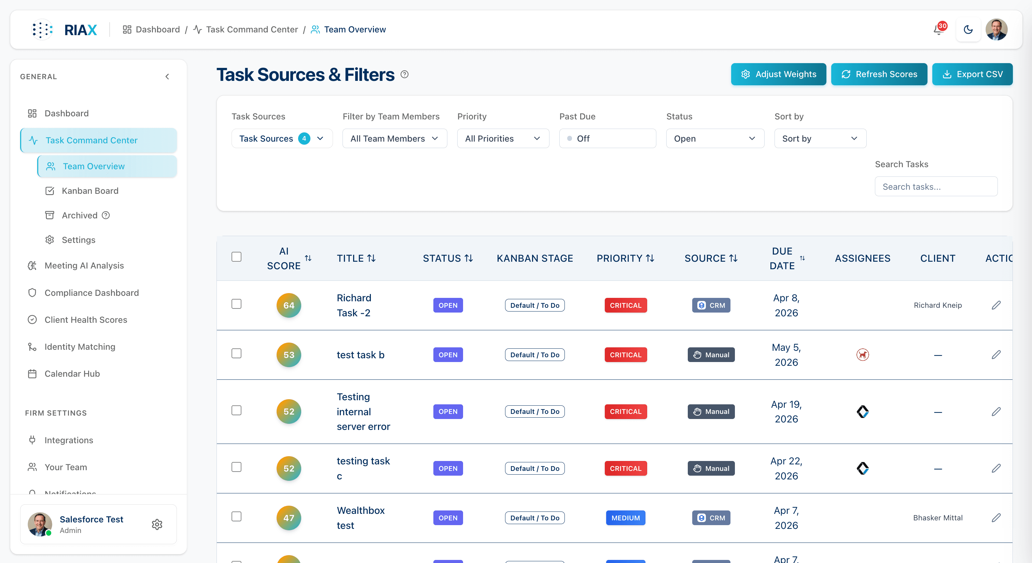
Task: Toggle dark mode moon icon
Action: click(968, 30)
